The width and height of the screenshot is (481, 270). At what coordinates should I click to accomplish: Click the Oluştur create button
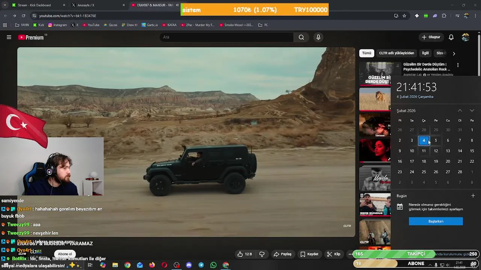click(x=431, y=37)
